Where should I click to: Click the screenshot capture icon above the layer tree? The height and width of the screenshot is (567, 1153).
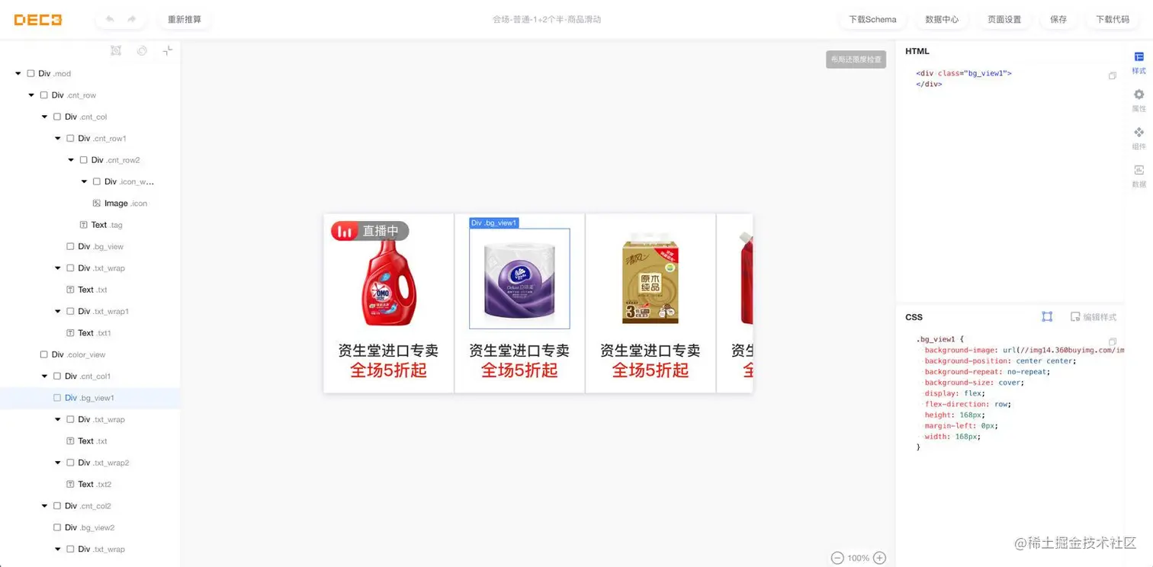coord(116,50)
